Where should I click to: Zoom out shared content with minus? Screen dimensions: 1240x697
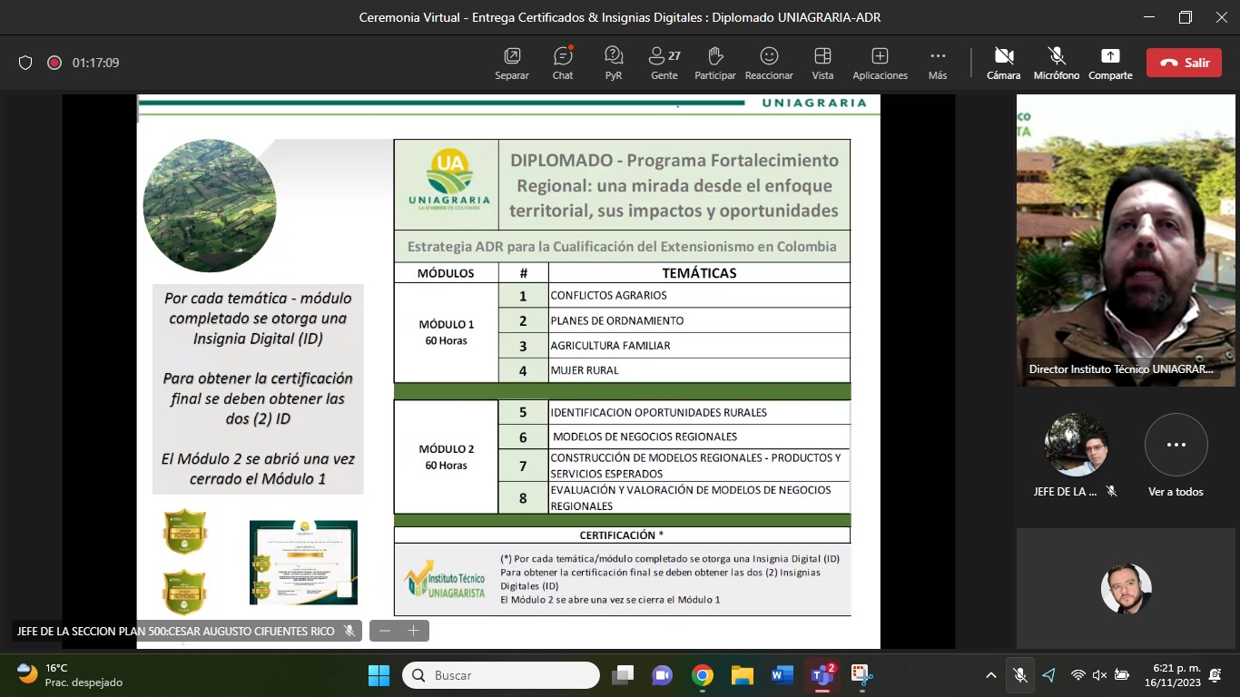pos(385,631)
